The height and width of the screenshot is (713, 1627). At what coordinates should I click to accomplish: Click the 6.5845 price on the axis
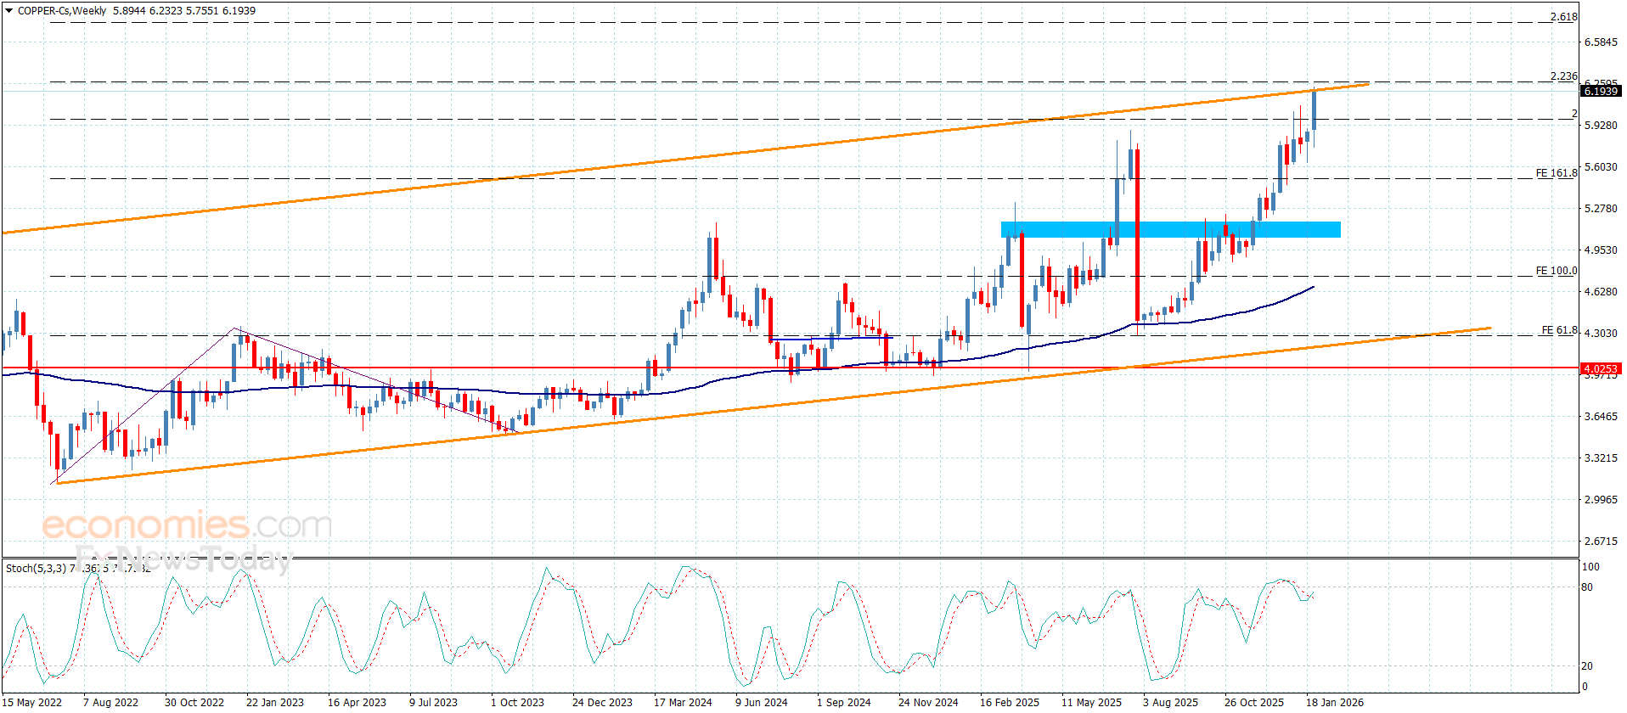[1601, 42]
